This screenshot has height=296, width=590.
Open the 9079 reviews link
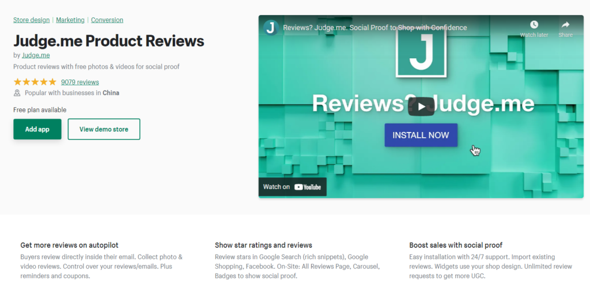click(x=80, y=82)
